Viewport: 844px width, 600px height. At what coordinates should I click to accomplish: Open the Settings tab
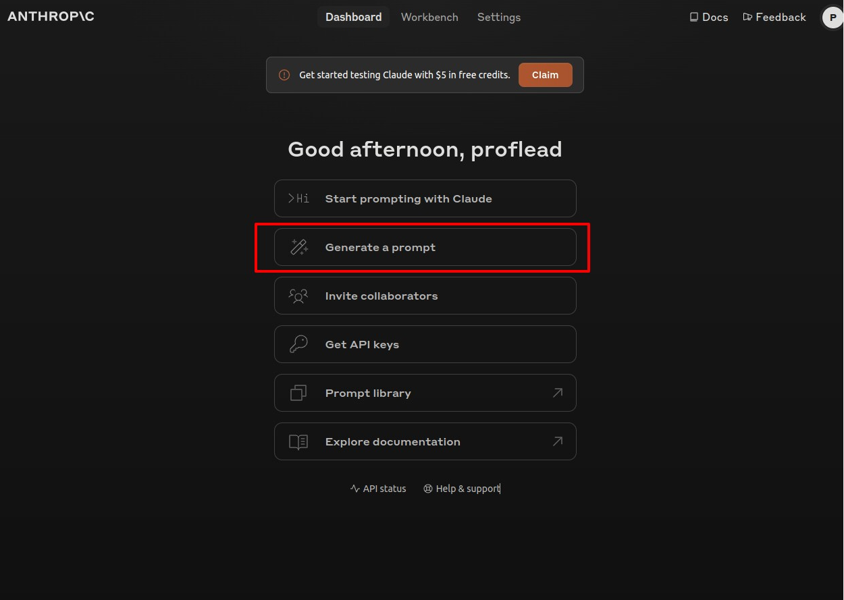click(499, 17)
